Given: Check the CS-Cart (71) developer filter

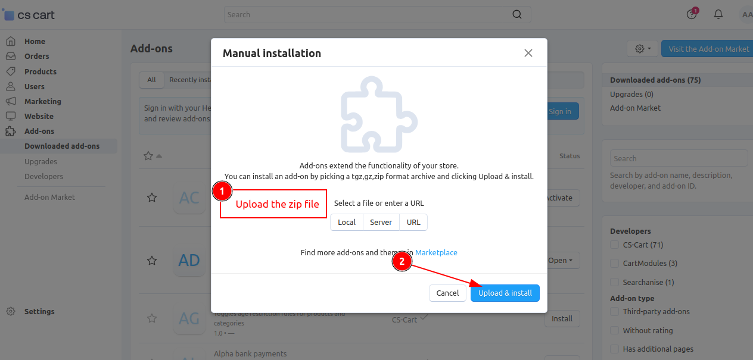Looking at the screenshot, I should [614, 245].
